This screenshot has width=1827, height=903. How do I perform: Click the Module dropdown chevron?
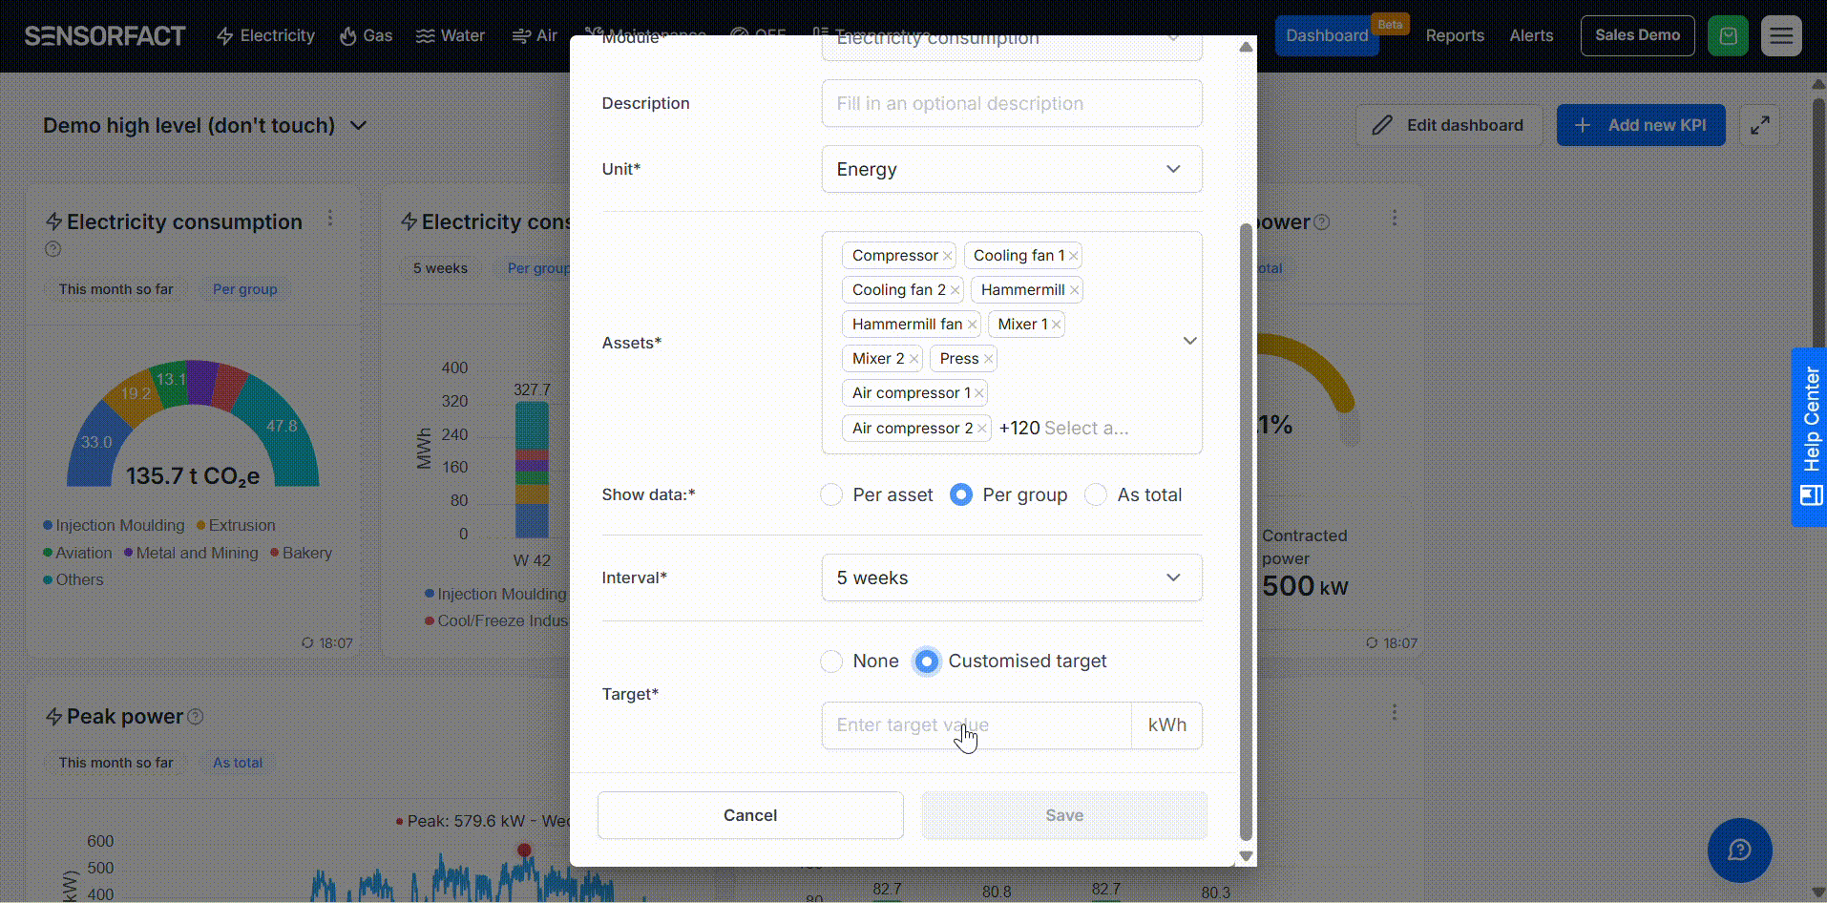(x=1173, y=39)
